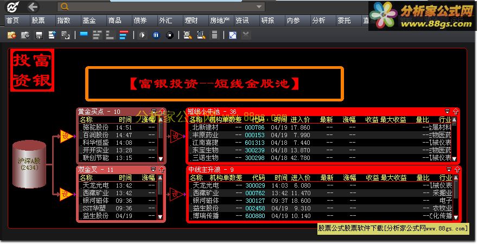
Task: Select the gray stacked bars layout icon
Action: 97,35
